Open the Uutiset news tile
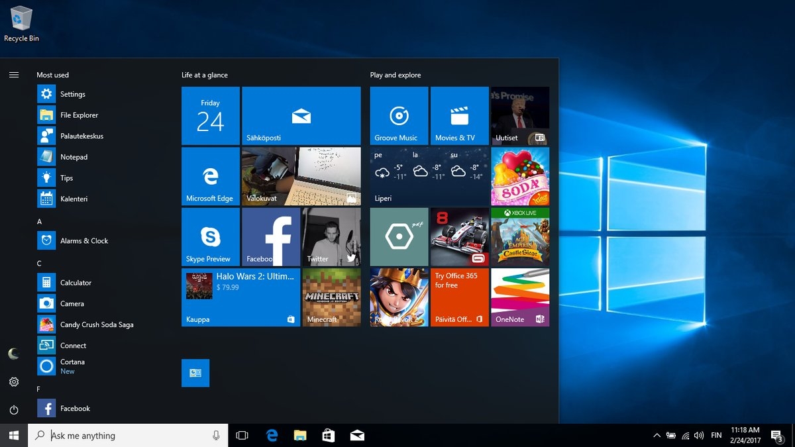 pos(520,116)
